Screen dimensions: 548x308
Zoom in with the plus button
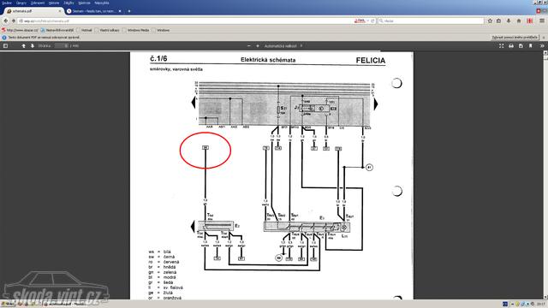[258, 45]
